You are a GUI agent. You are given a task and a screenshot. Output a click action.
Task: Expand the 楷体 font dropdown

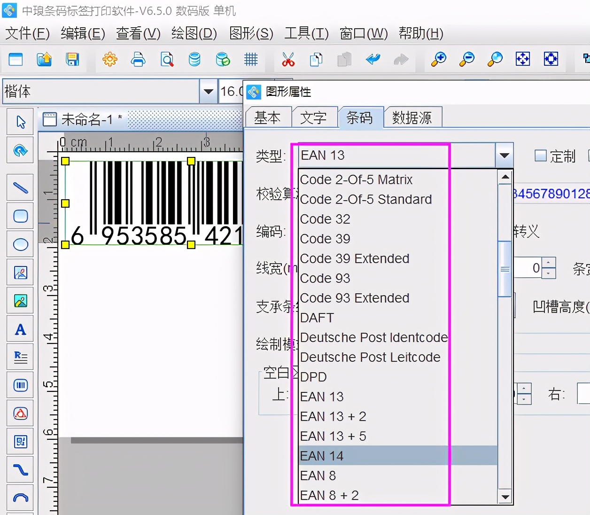208,91
